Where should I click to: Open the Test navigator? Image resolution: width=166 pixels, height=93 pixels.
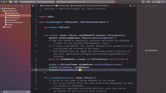pyautogui.click(x=19, y=6)
